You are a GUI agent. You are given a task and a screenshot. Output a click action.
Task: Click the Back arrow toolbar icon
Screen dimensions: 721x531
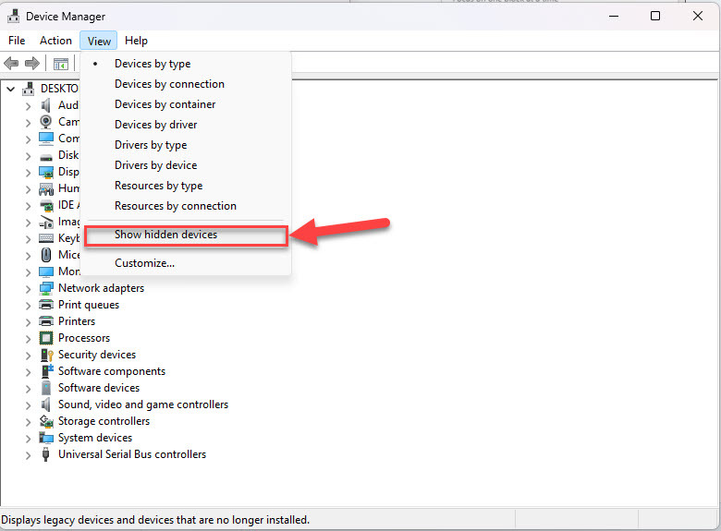[x=11, y=64]
